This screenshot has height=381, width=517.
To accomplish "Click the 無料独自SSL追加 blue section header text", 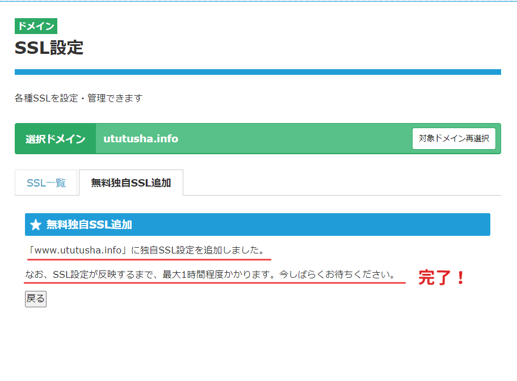I will coord(89,225).
